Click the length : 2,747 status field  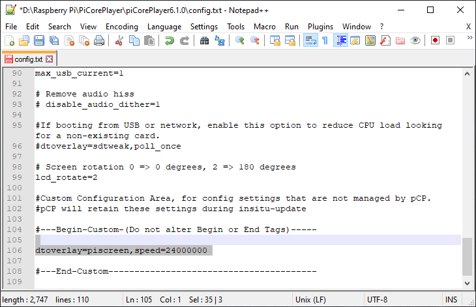[x=25, y=300]
